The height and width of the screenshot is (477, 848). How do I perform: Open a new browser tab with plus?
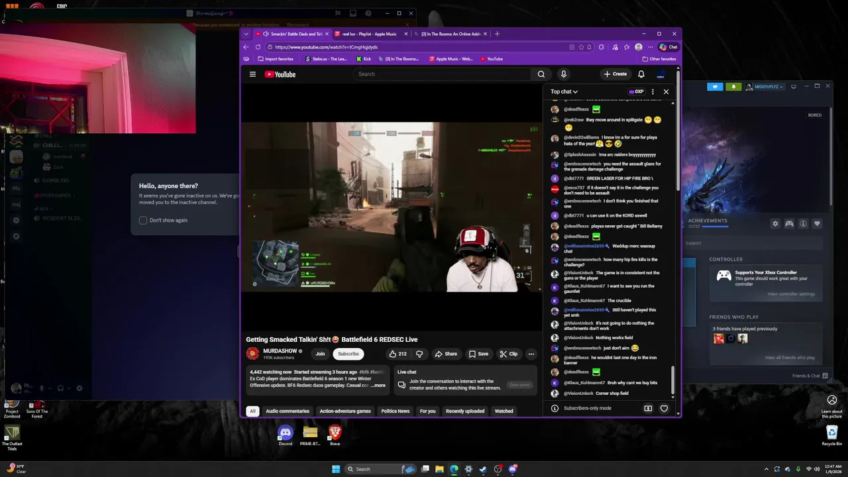pyautogui.click(x=497, y=34)
